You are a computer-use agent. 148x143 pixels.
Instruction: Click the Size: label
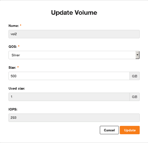pyautogui.click(x=12, y=67)
